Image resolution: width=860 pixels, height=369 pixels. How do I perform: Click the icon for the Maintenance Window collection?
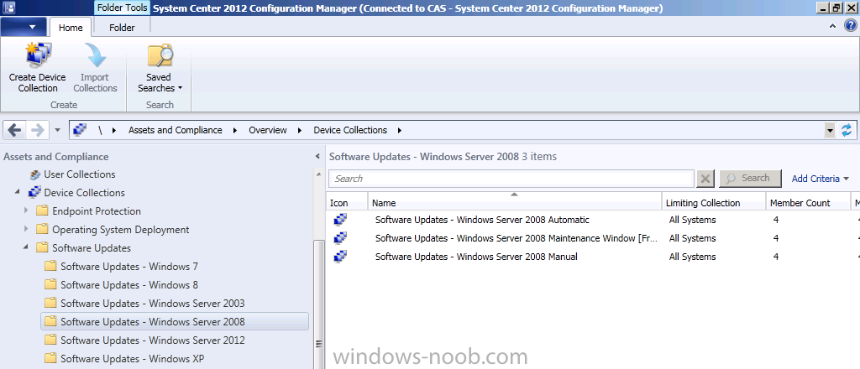[340, 238]
